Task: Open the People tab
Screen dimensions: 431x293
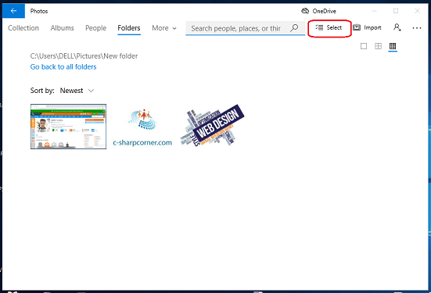Action: coord(95,28)
